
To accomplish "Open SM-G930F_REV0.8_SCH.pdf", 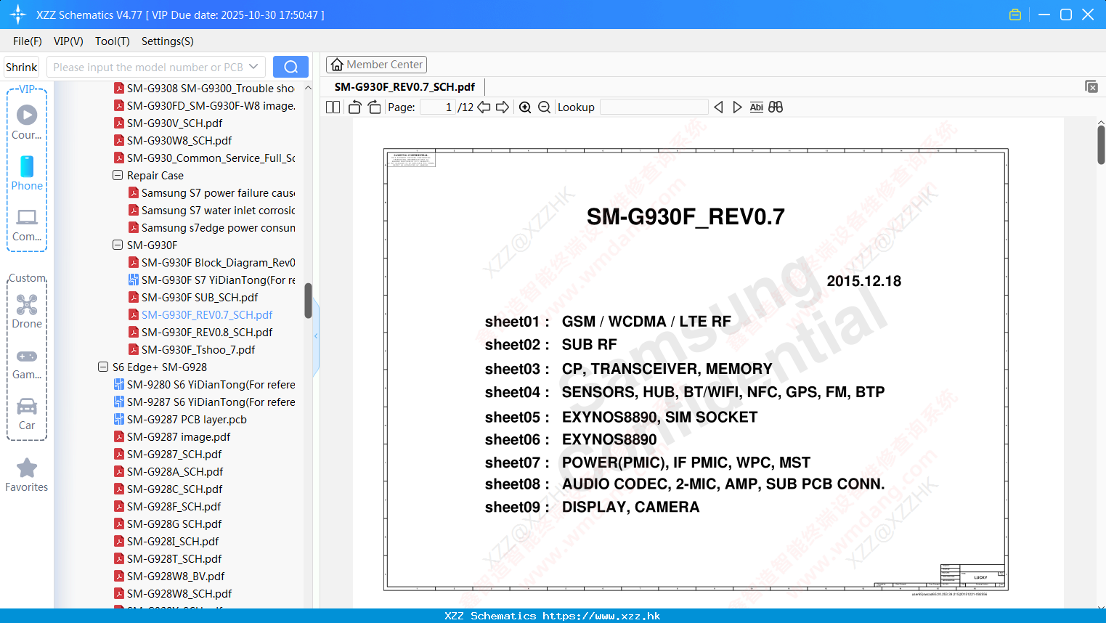I will (201, 332).
